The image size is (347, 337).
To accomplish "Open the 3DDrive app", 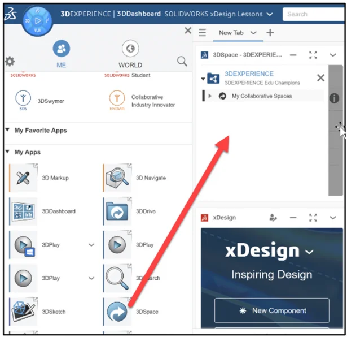I will pos(117,211).
